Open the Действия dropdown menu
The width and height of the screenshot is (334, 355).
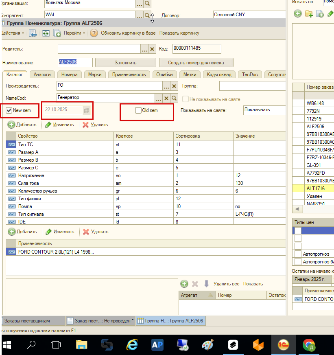[13, 33]
